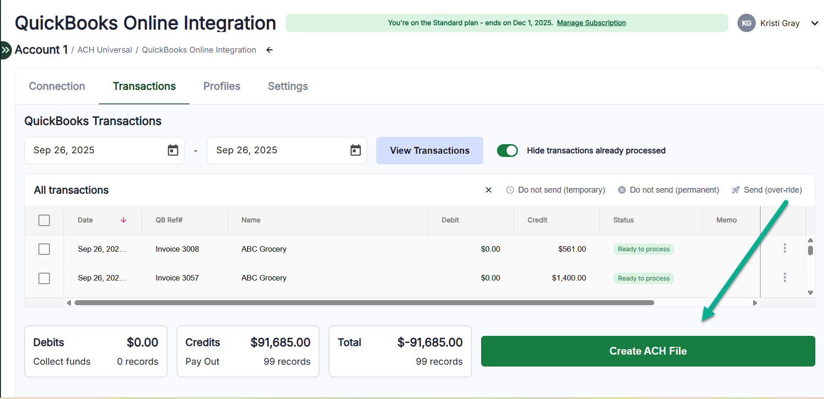Click the Account 1 breadcrumb
Image resolution: width=824 pixels, height=399 pixels.
click(42, 49)
